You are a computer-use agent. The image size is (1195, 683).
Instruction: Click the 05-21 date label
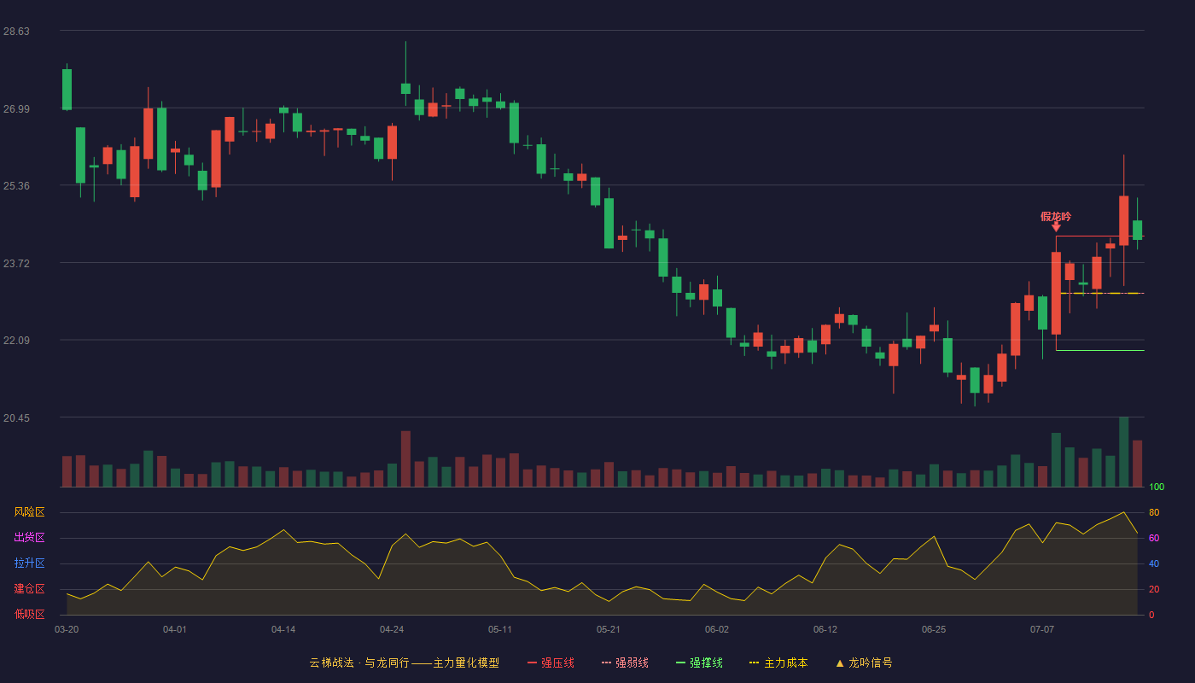click(609, 629)
